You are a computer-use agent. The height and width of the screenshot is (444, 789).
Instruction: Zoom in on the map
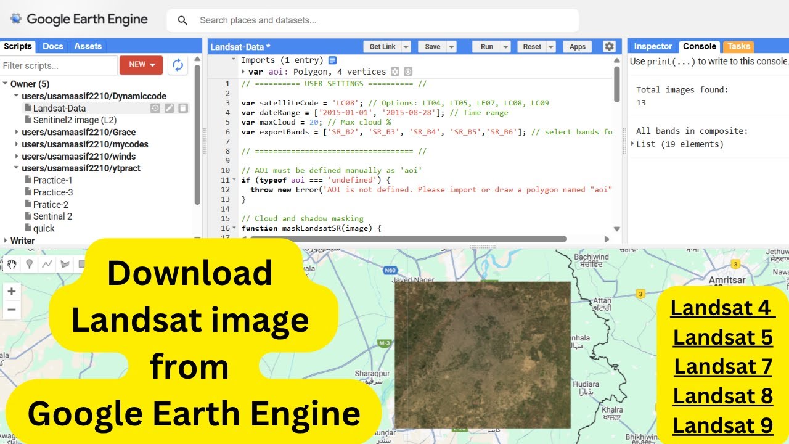[x=12, y=291]
